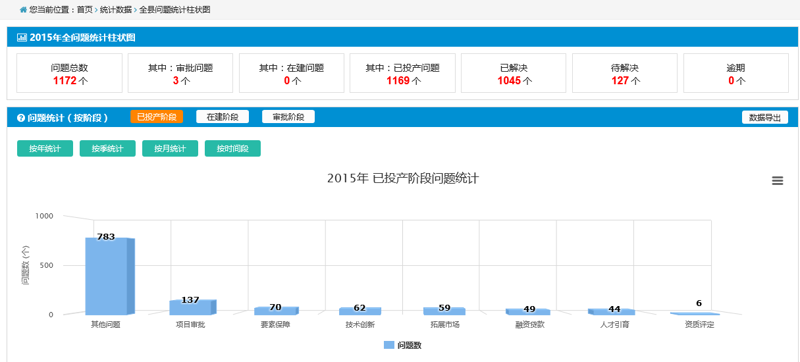Click the 数据导出 button
This screenshot has height=362, width=800.
tap(765, 117)
